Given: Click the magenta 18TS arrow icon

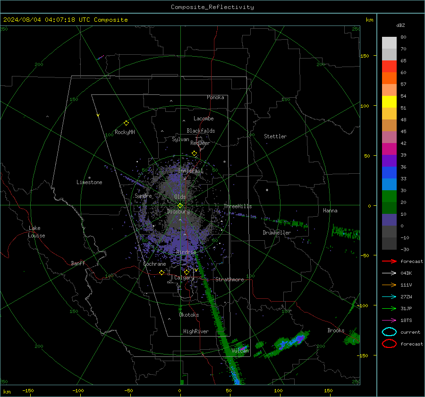Looking at the screenshot, I should click(x=389, y=321).
